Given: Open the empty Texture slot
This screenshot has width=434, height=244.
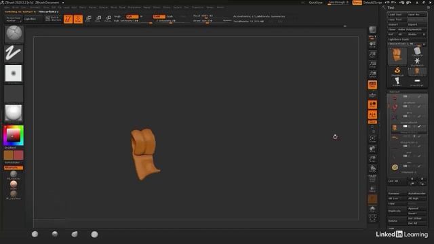Looking at the screenshot, I should 14,94.
